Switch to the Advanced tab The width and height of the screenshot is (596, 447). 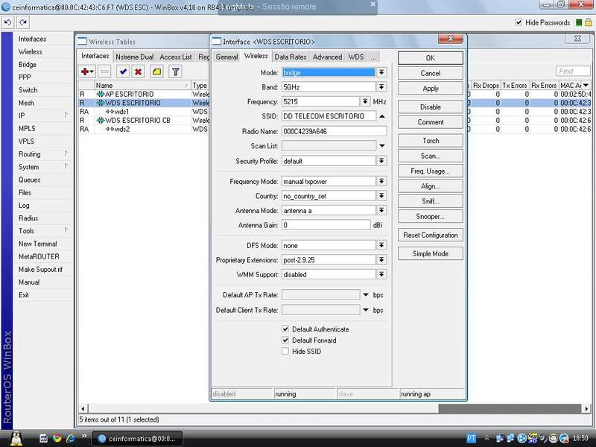[x=327, y=57]
